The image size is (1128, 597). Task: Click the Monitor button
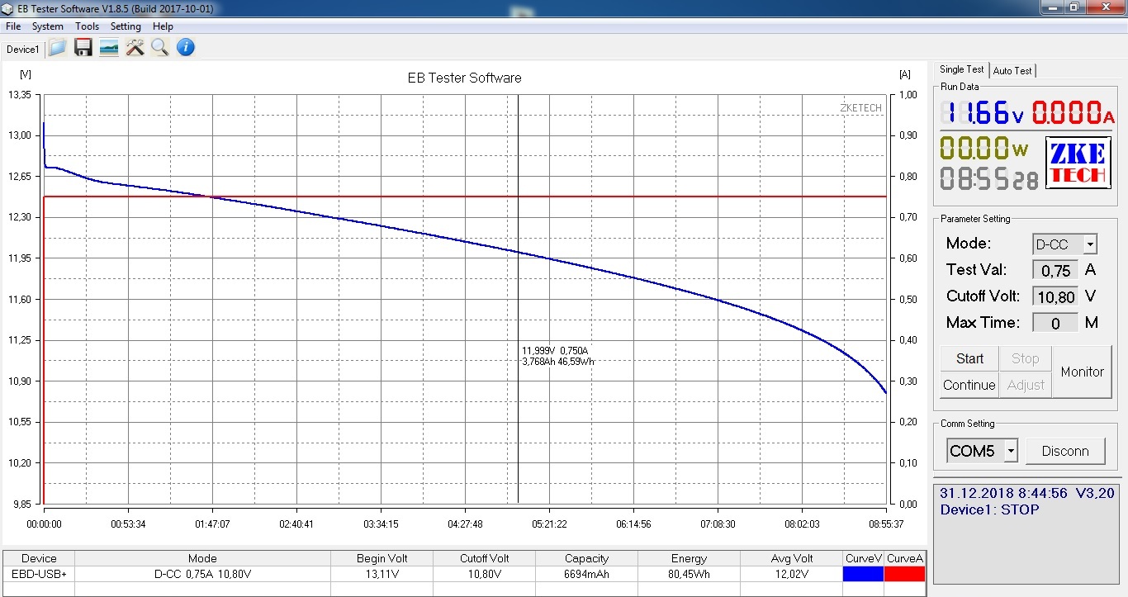[x=1082, y=372]
